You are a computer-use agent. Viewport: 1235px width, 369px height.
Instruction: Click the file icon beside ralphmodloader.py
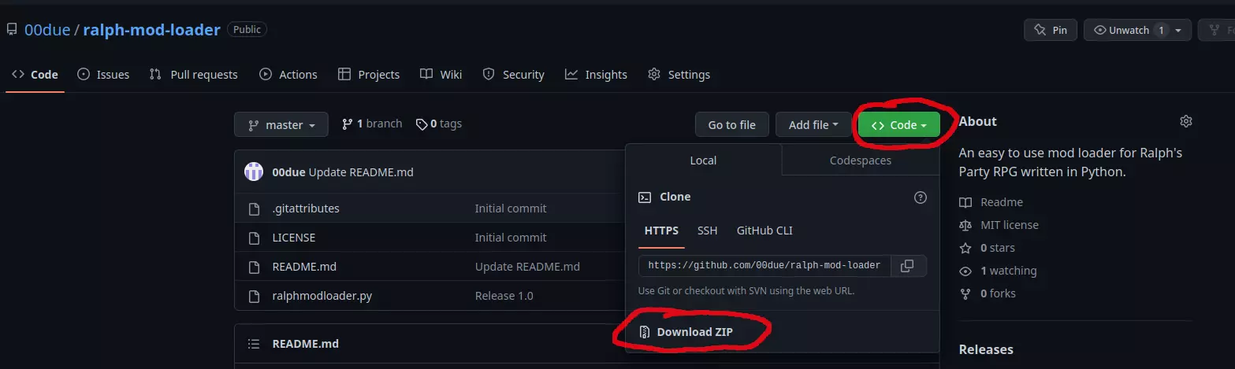pyautogui.click(x=254, y=296)
